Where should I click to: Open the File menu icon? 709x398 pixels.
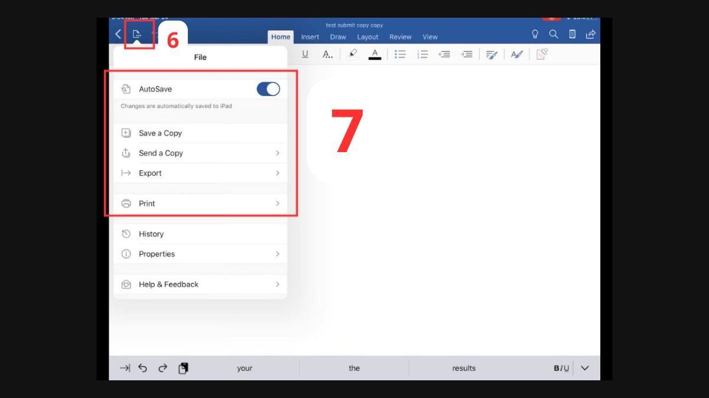137,34
